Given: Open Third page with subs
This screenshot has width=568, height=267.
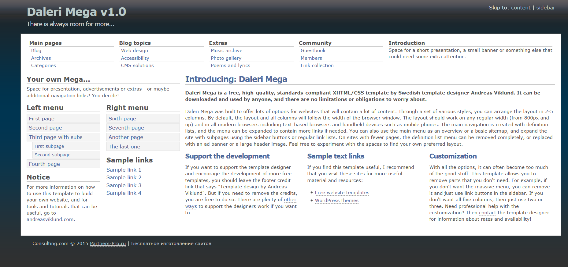Looking at the screenshot, I should pyautogui.click(x=56, y=137).
